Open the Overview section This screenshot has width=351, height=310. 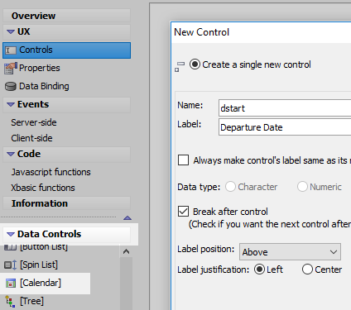click(66, 16)
